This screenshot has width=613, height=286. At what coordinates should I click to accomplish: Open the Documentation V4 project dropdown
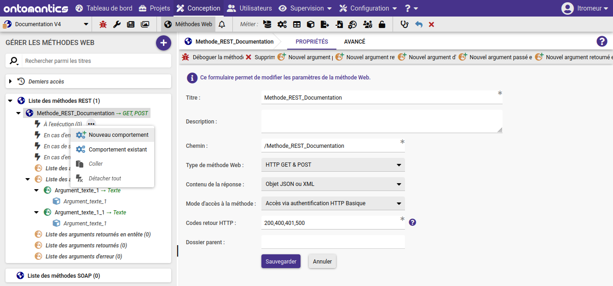pyautogui.click(x=46, y=24)
